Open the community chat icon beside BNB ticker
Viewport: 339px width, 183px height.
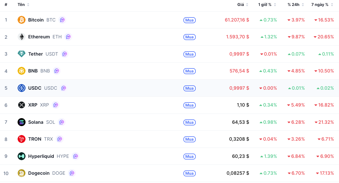pos(57,71)
